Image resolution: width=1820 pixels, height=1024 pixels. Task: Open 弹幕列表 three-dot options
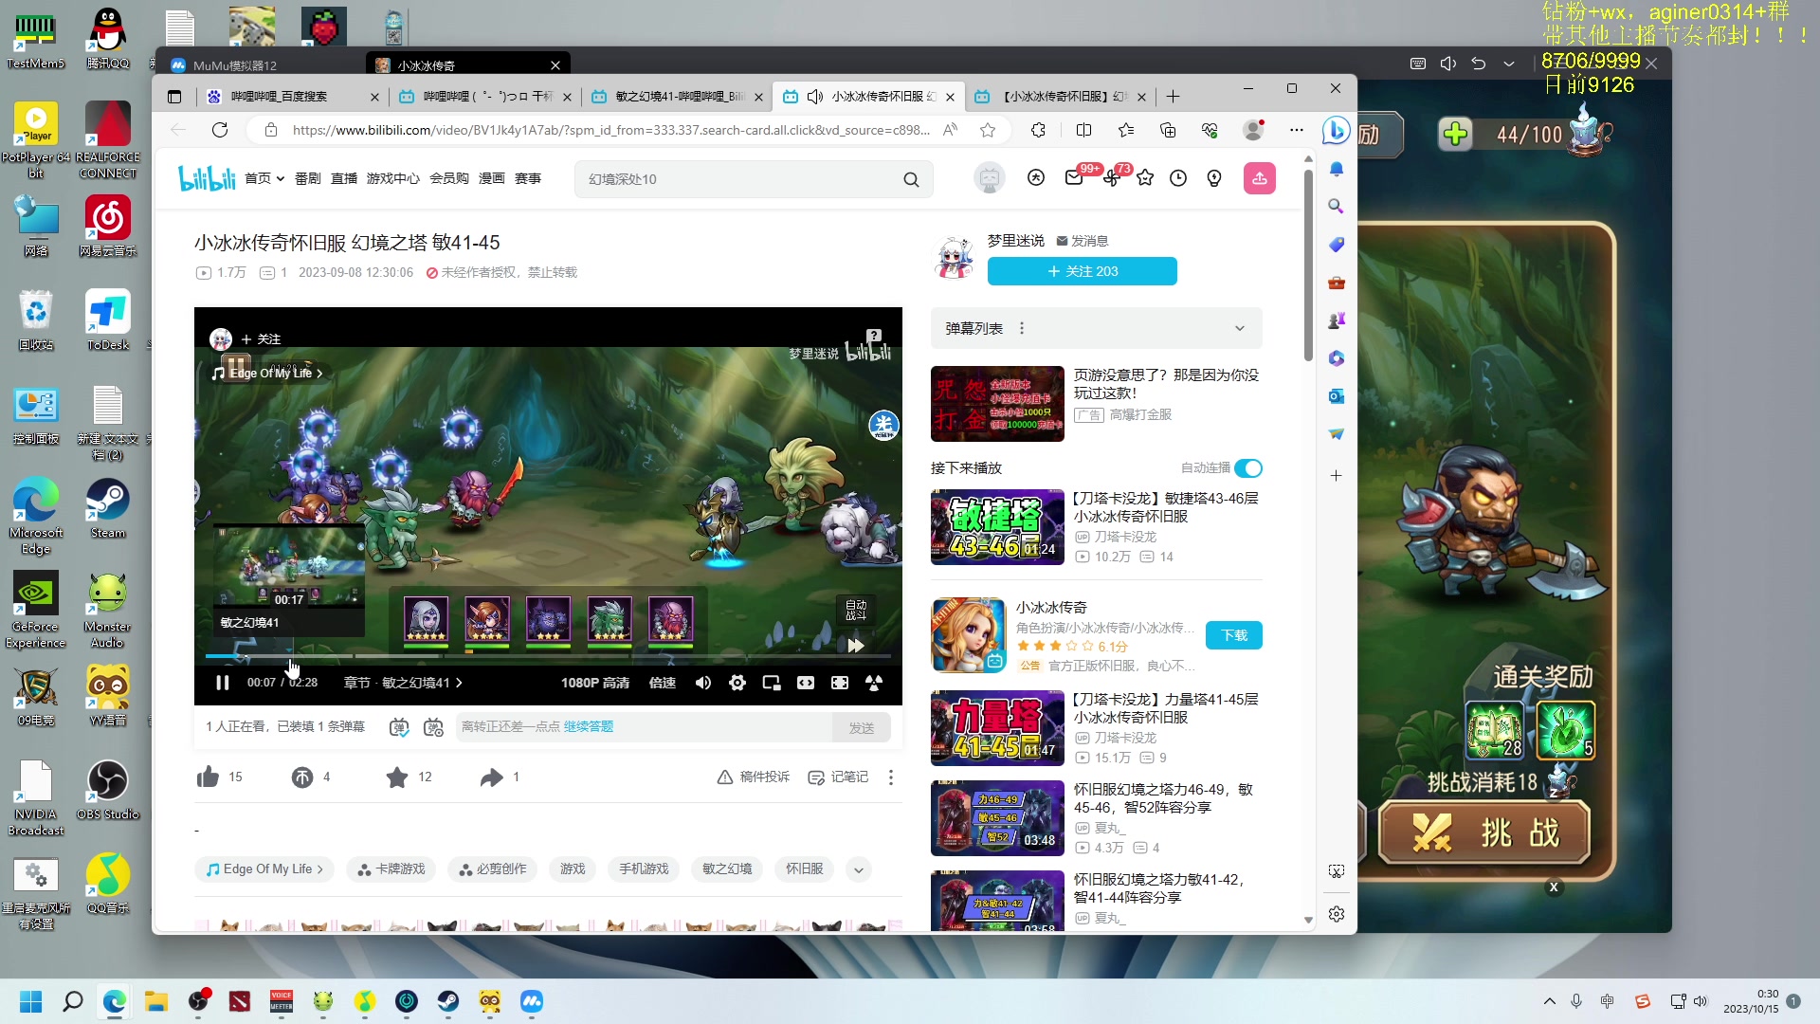tap(1022, 329)
